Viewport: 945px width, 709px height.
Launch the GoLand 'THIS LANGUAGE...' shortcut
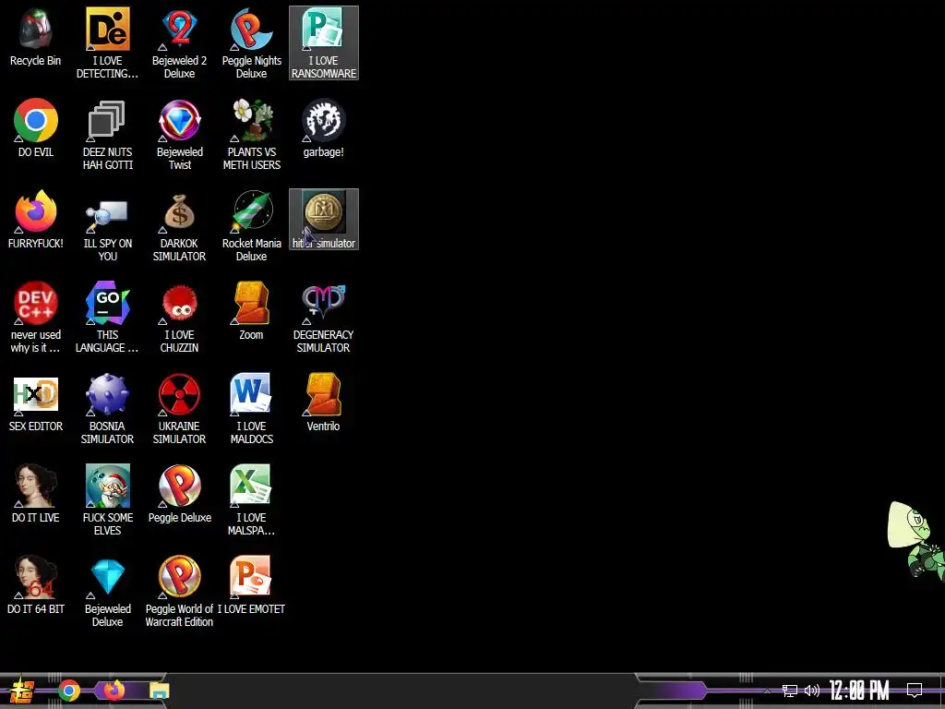[x=107, y=318]
